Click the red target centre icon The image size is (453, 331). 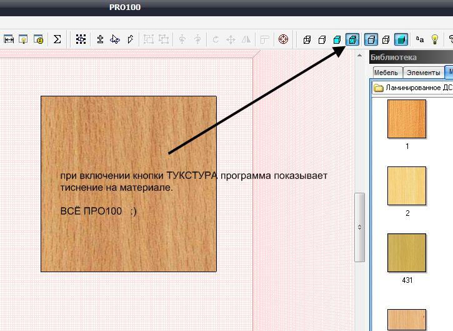click(283, 39)
